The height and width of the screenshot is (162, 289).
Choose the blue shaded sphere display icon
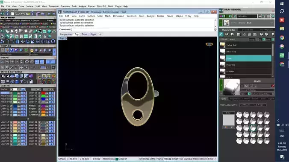click(x=12, y=50)
